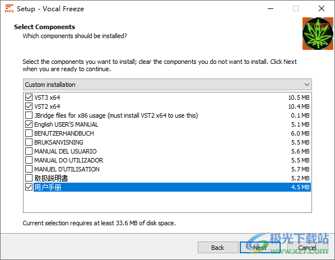Select the BRUKSANVISNING label
The height and width of the screenshot is (260, 335).
tap(59, 142)
